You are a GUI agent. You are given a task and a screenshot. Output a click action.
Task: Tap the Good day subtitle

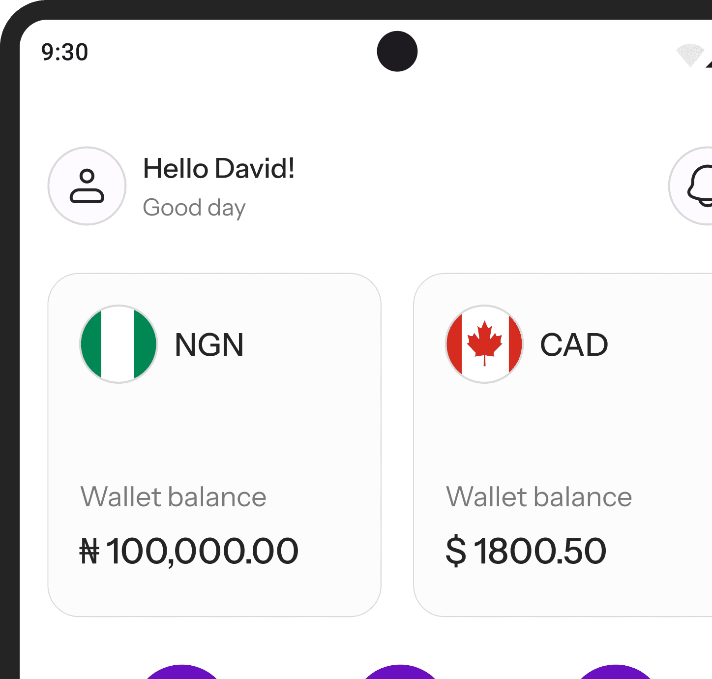[194, 207]
